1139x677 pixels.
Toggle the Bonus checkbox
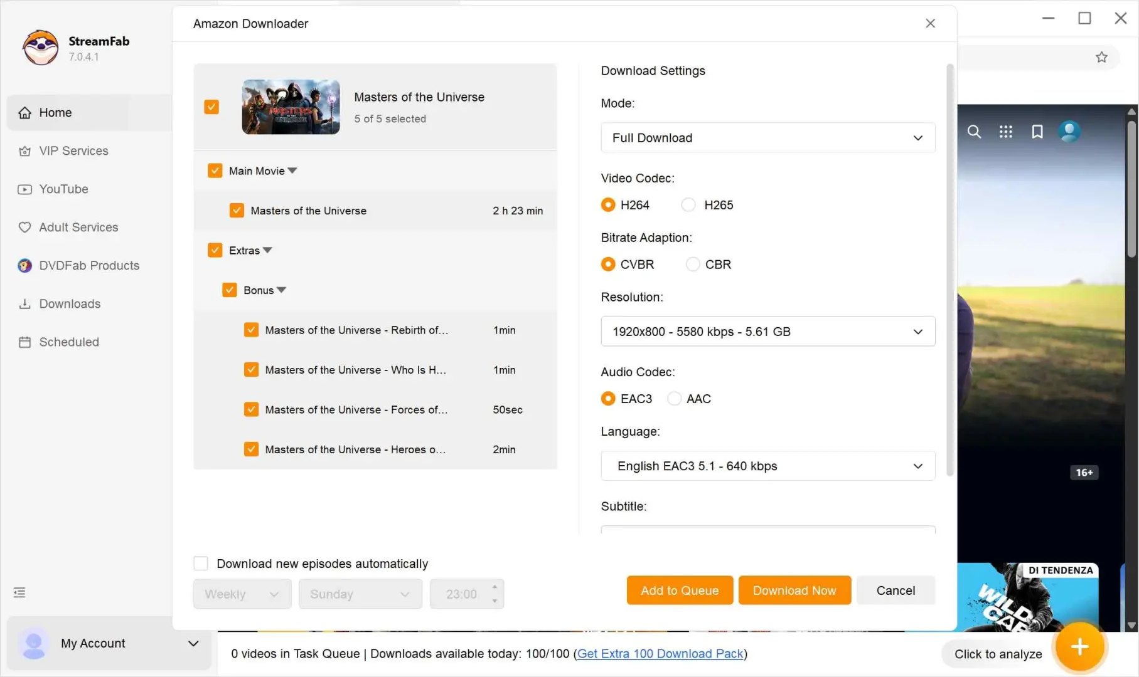229,290
